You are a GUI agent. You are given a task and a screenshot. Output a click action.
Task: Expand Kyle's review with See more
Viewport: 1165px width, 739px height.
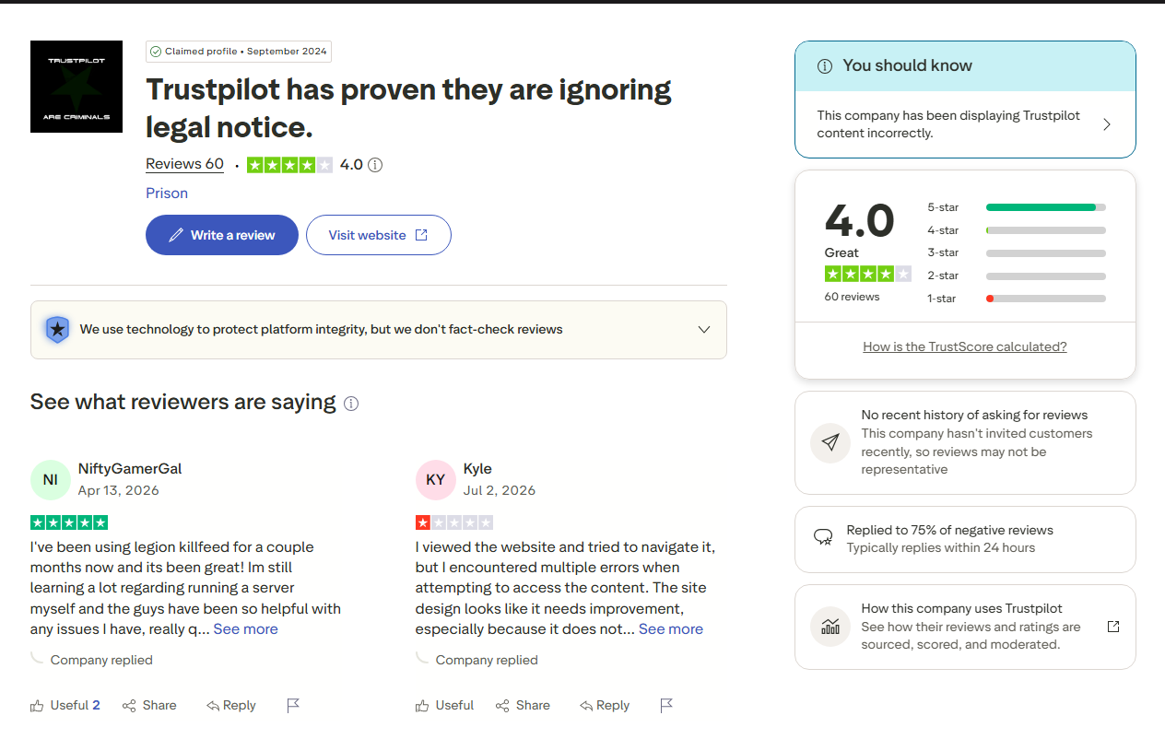pyautogui.click(x=671, y=628)
